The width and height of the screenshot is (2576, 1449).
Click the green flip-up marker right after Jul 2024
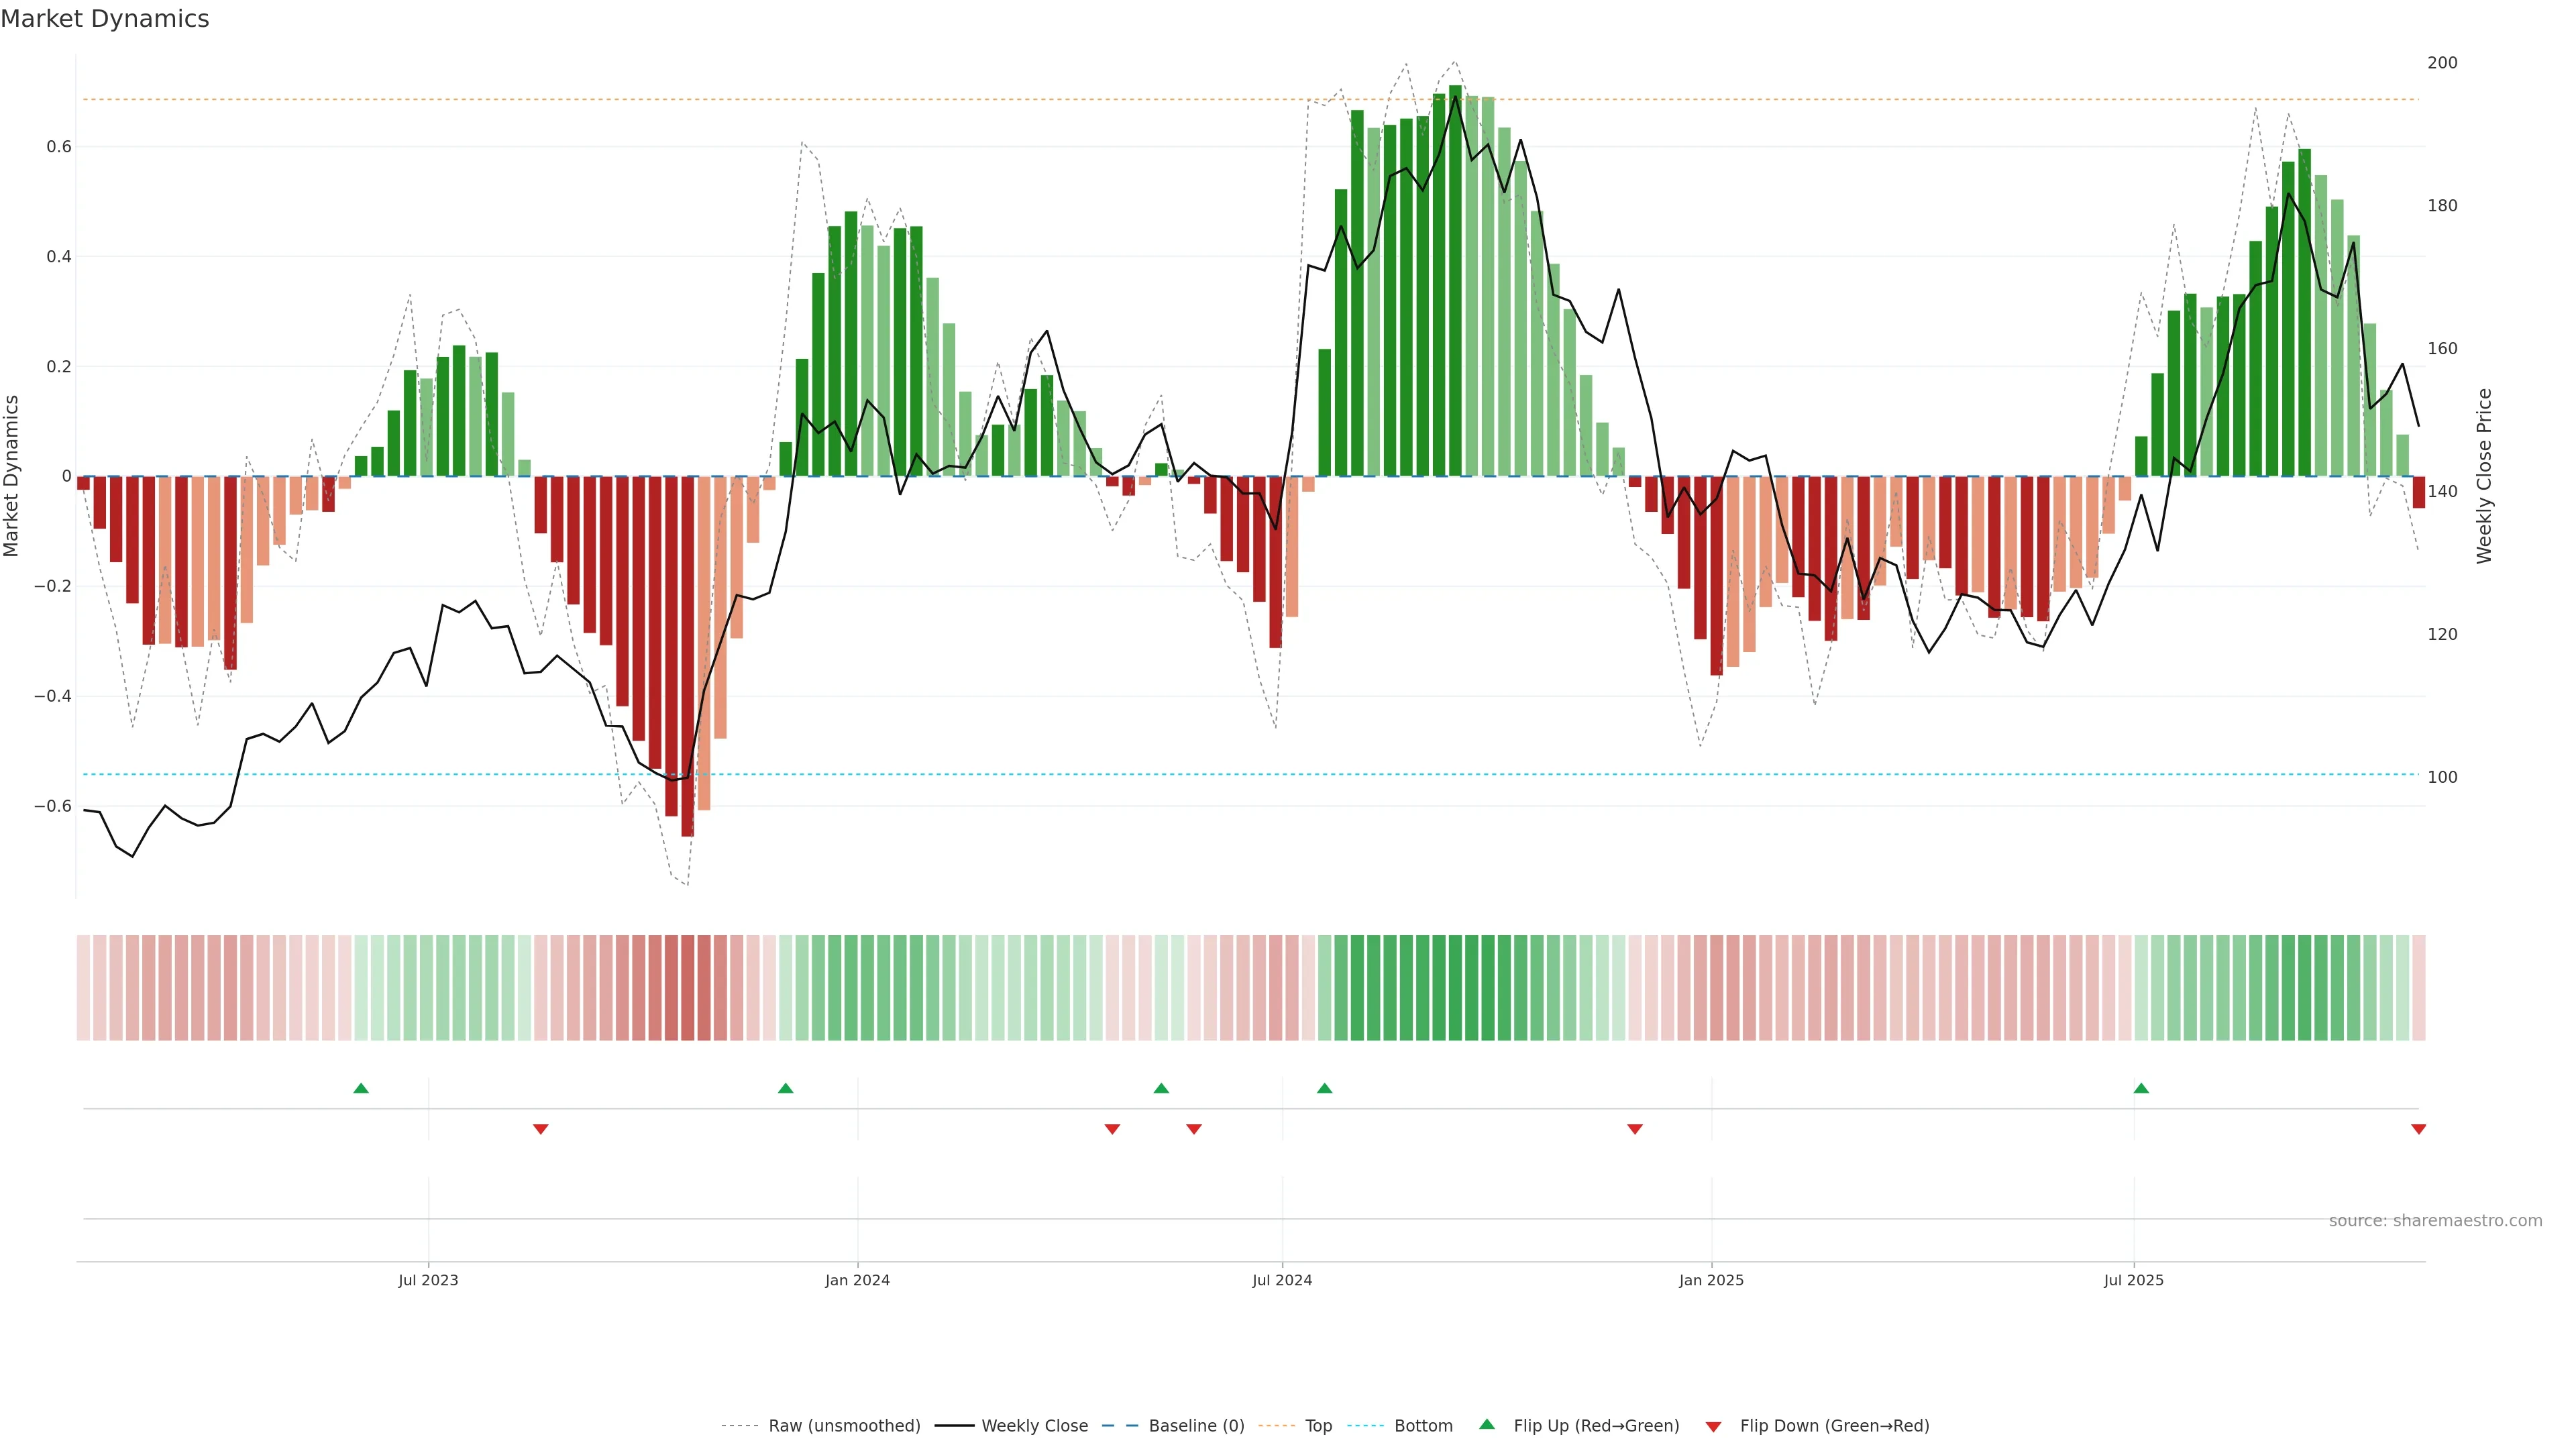pos(1325,1088)
